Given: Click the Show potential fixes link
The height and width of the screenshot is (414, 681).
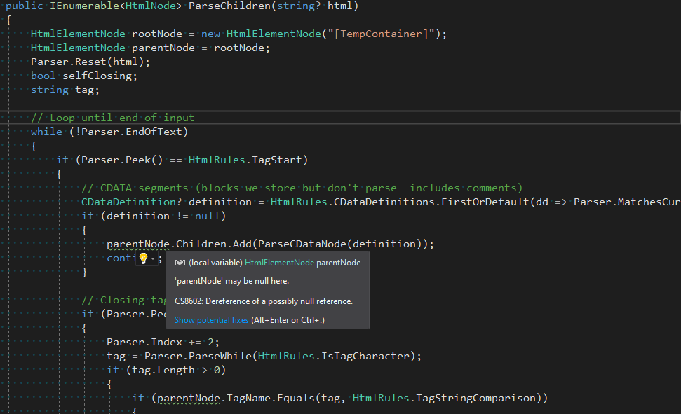Looking at the screenshot, I should click(210, 319).
